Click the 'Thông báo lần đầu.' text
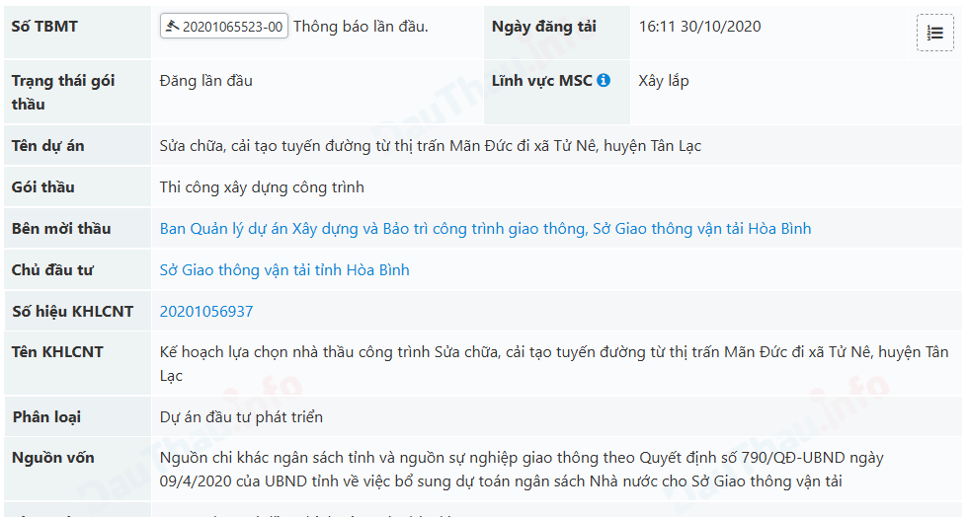Image resolution: width=968 pixels, height=517 pixels. pyautogui.click(x=361, y=27)
